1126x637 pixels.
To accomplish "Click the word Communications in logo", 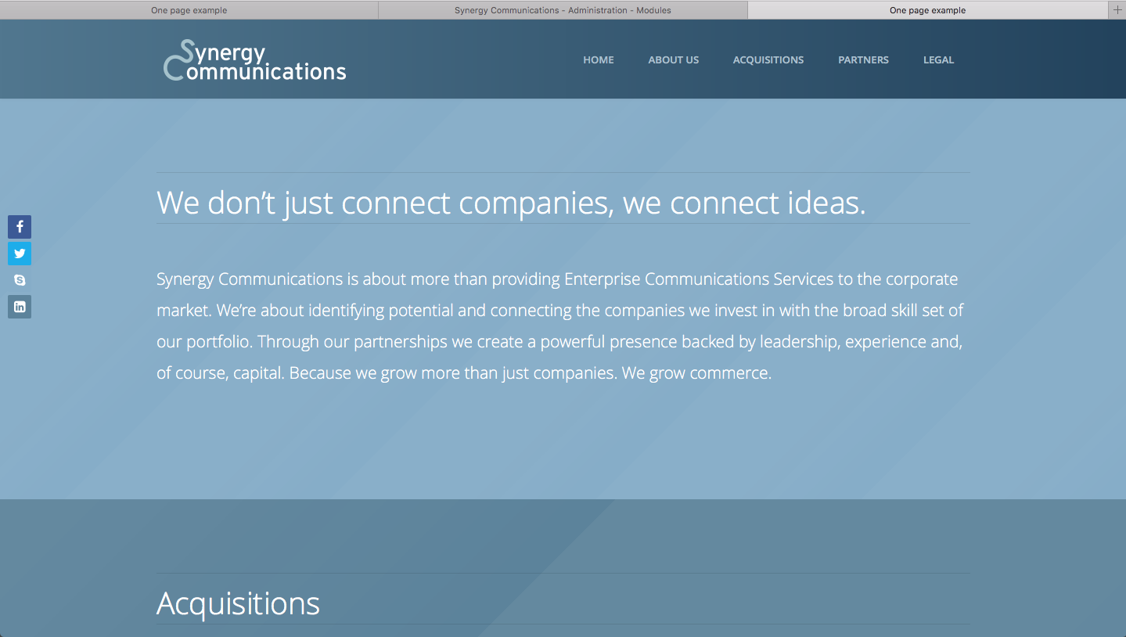I will [255, 70].
